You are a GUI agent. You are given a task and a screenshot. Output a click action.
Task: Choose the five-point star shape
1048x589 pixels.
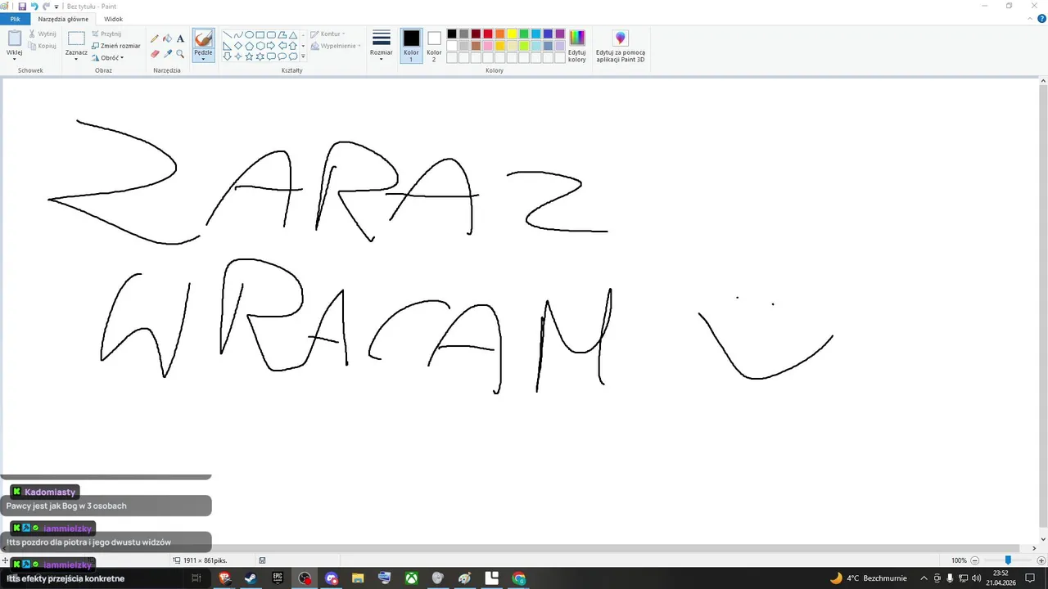click(249, 56)
